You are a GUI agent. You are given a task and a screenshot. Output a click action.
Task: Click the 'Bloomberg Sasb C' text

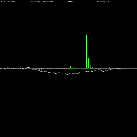point(104,2)
